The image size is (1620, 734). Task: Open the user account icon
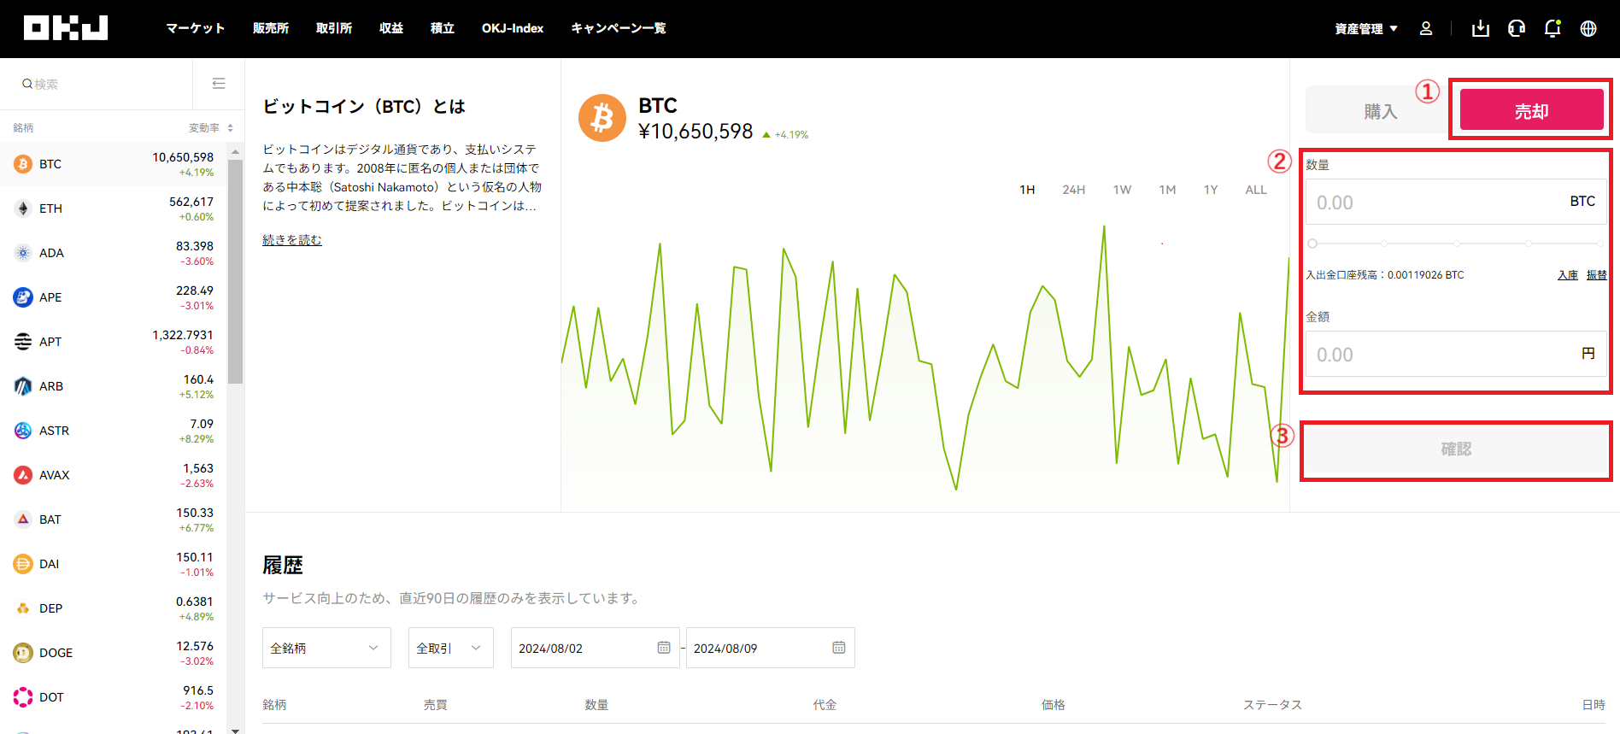click(x=1426, y=28)
